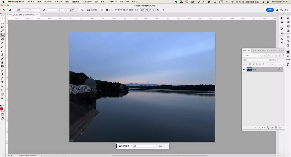This screenshot has width=291, height=157.
Task: Open crop overlay options grid icon
Action: pos(102,10)
